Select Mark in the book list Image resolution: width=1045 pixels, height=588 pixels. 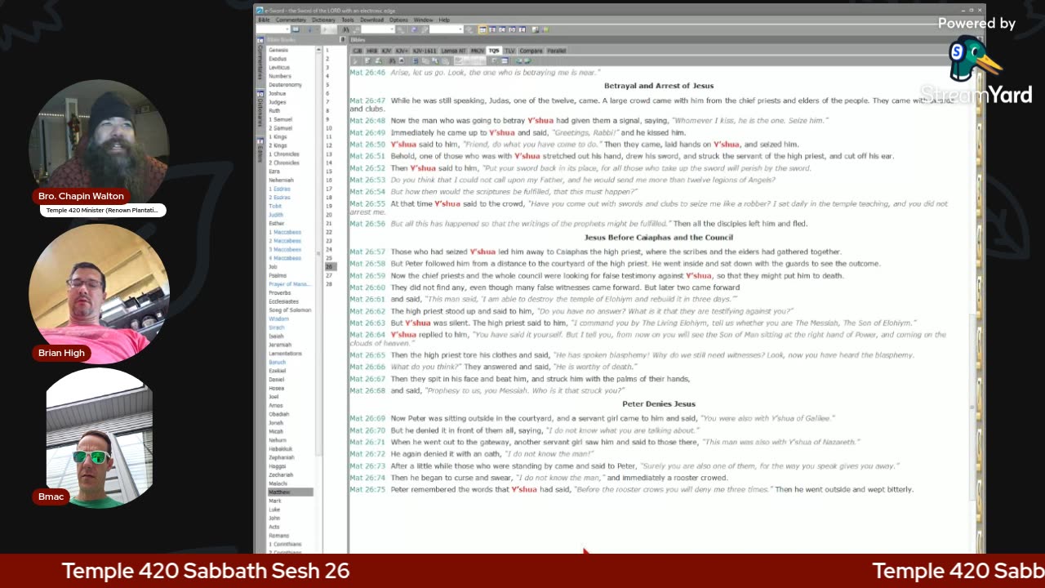(274, 501)
